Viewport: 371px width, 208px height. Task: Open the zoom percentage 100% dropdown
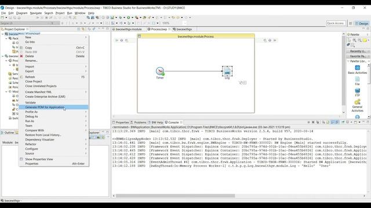tap(185, 23)
